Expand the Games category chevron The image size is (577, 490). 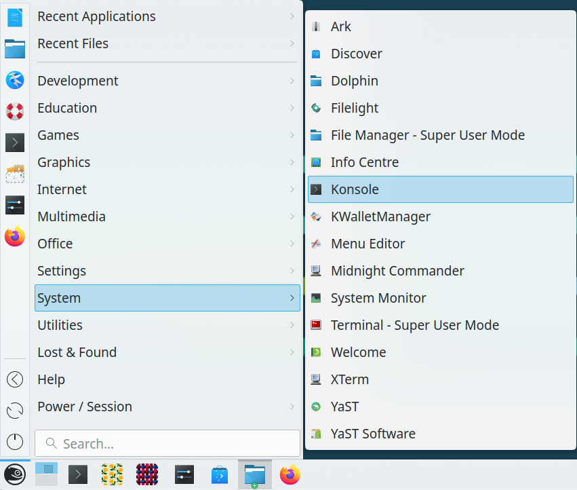pos(292,135)
